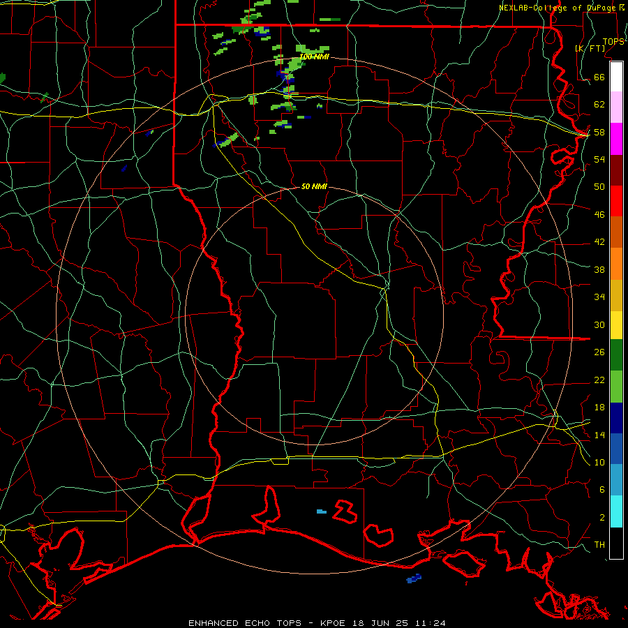Click the '42' legend value
Viewport: 628px width, 628px height.
click(599, 241)
